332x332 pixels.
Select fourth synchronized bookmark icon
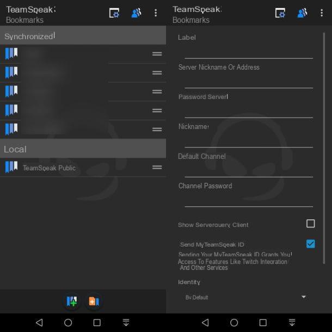click(x=11, y=110)
